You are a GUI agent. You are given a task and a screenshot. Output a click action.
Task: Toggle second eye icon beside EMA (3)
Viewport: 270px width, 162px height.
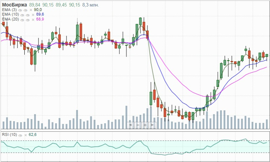coord(26,10)
